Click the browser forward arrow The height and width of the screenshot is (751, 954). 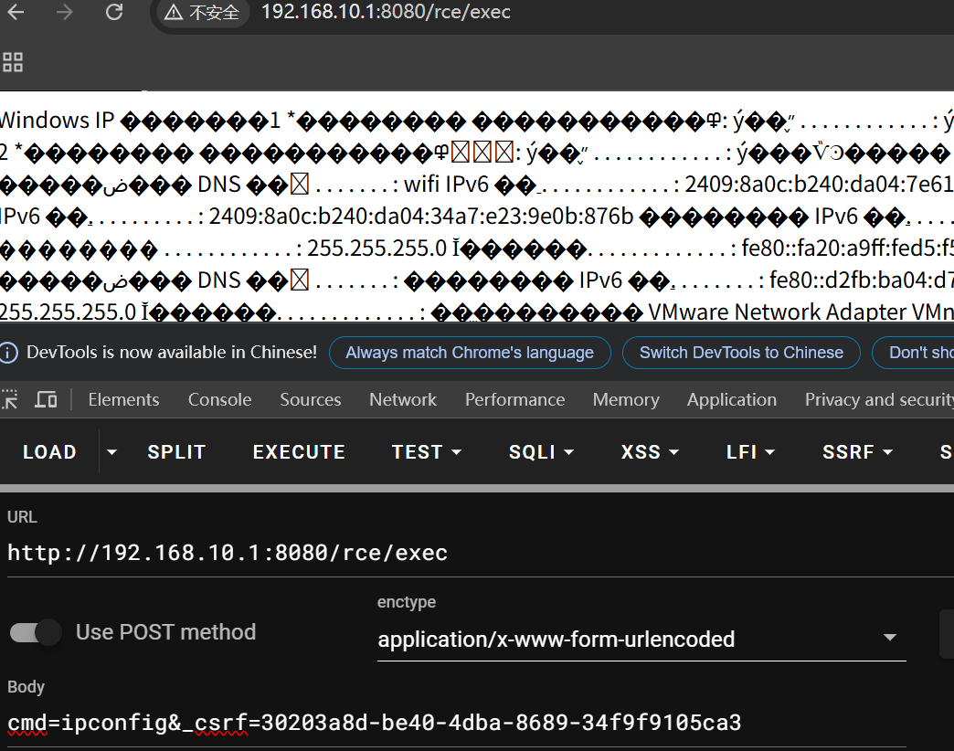point(64,13)
